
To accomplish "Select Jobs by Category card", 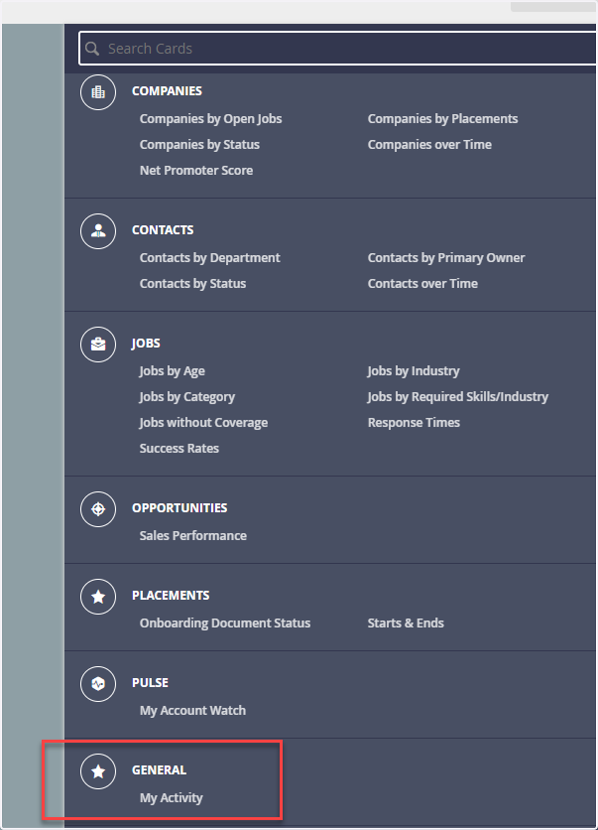I will click(187, 397).
